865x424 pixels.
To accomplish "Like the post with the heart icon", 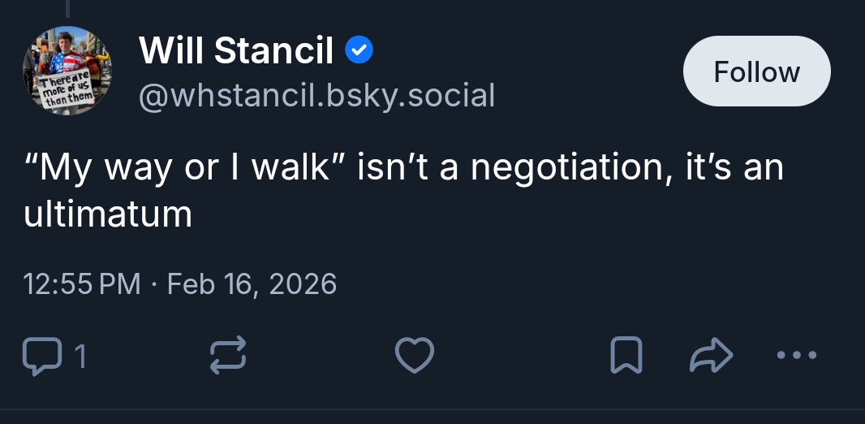I will pyautogui.click(x=415, y=355).
